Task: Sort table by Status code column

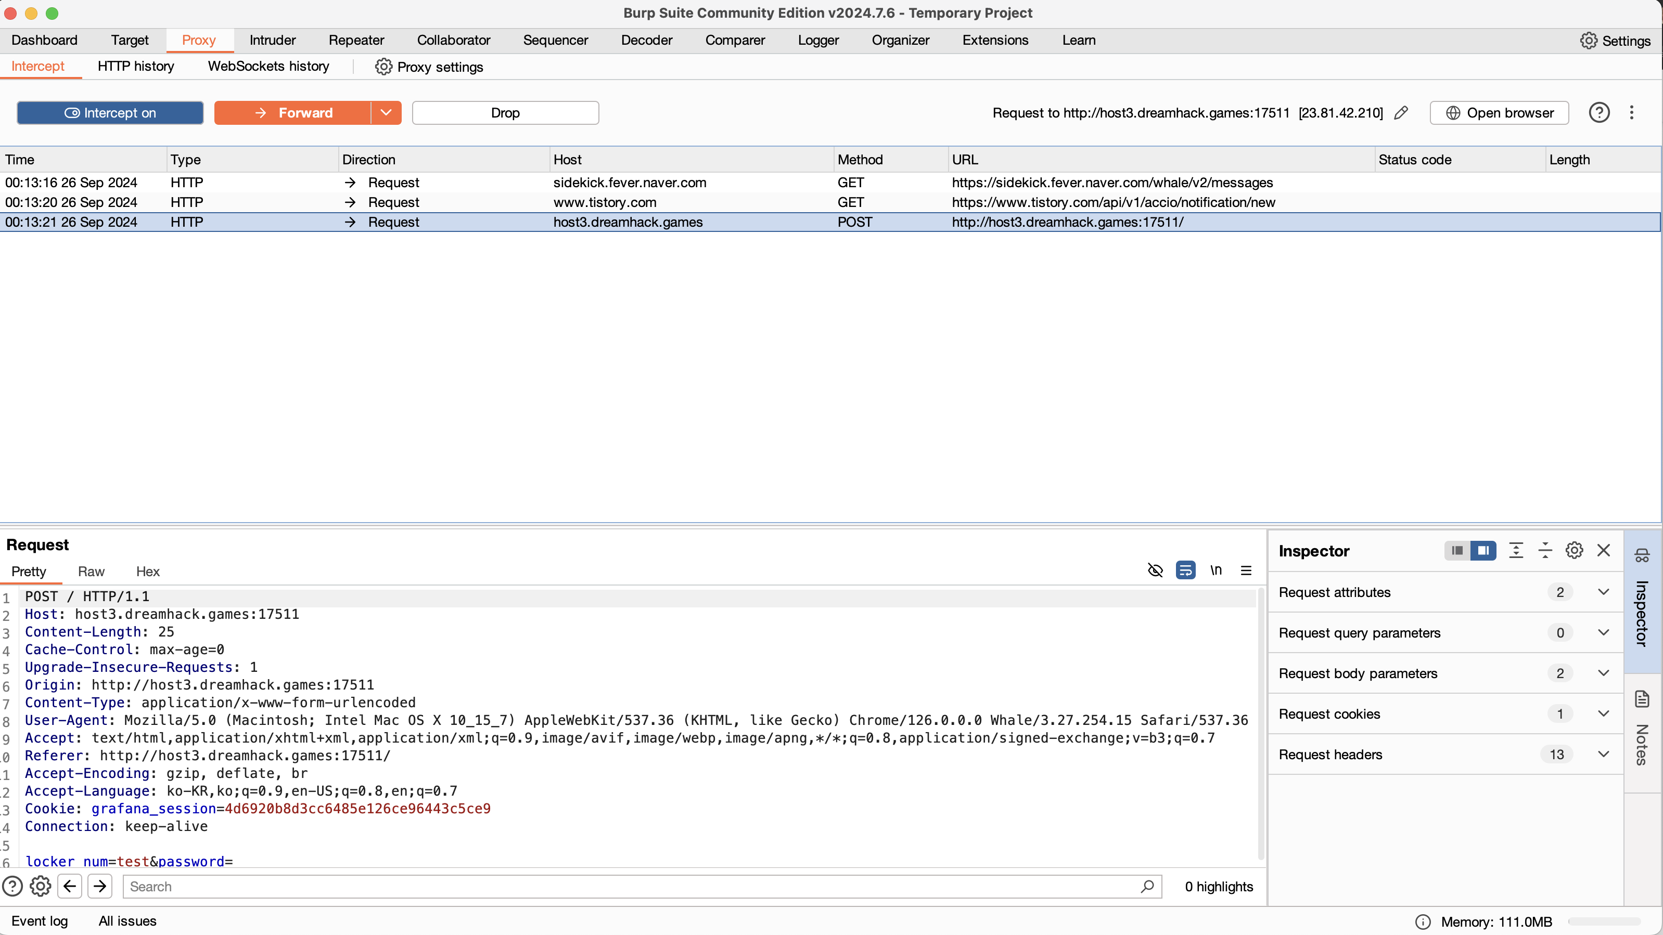Action: [1459, 159]
